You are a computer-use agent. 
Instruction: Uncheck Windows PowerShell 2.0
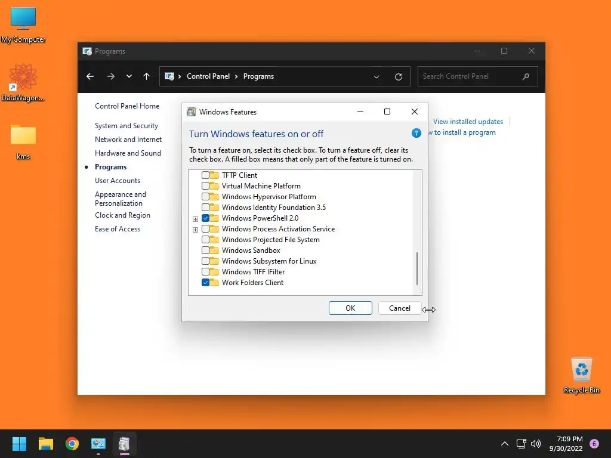tap(205, 218)
